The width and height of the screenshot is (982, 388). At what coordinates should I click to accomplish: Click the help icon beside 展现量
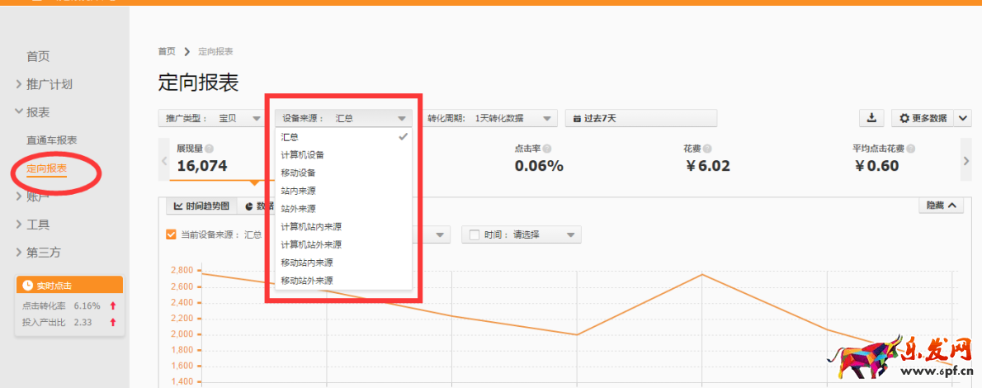(x=210, y=149)
